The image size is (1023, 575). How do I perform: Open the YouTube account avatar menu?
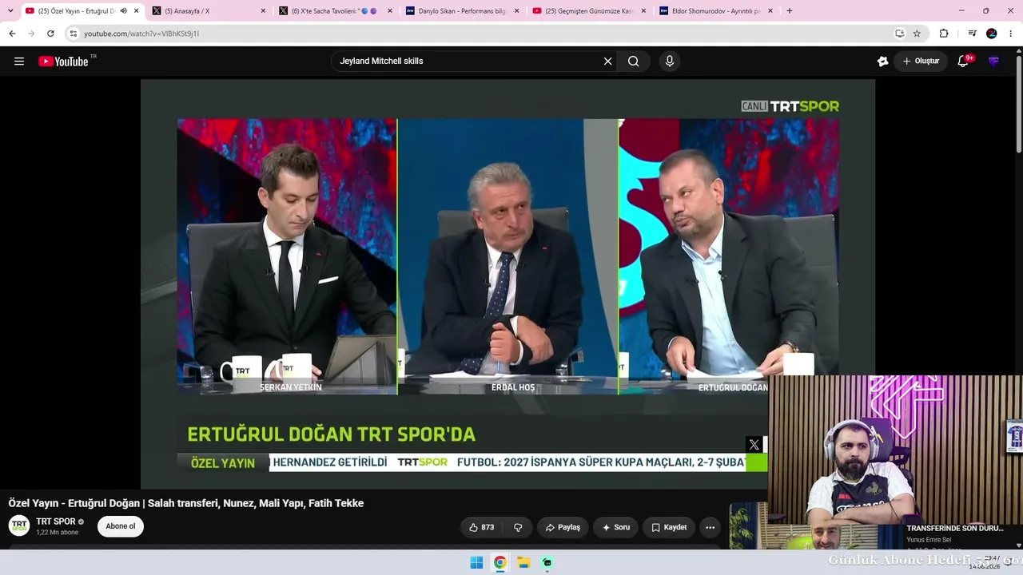(993, 61)
